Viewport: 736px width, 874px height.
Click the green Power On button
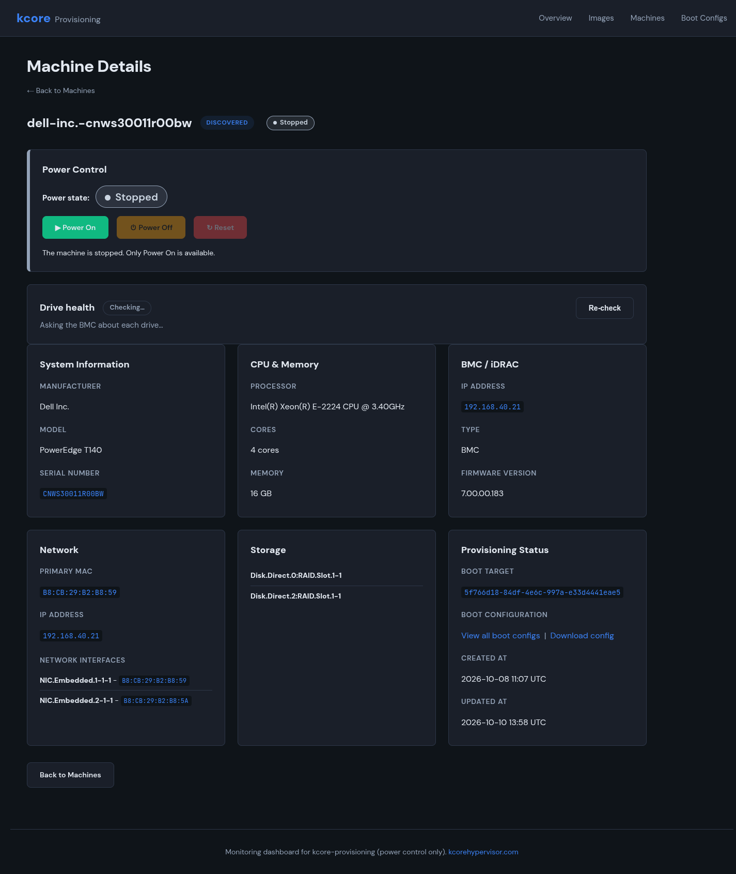pyautogui.click(x=75, y=227)
